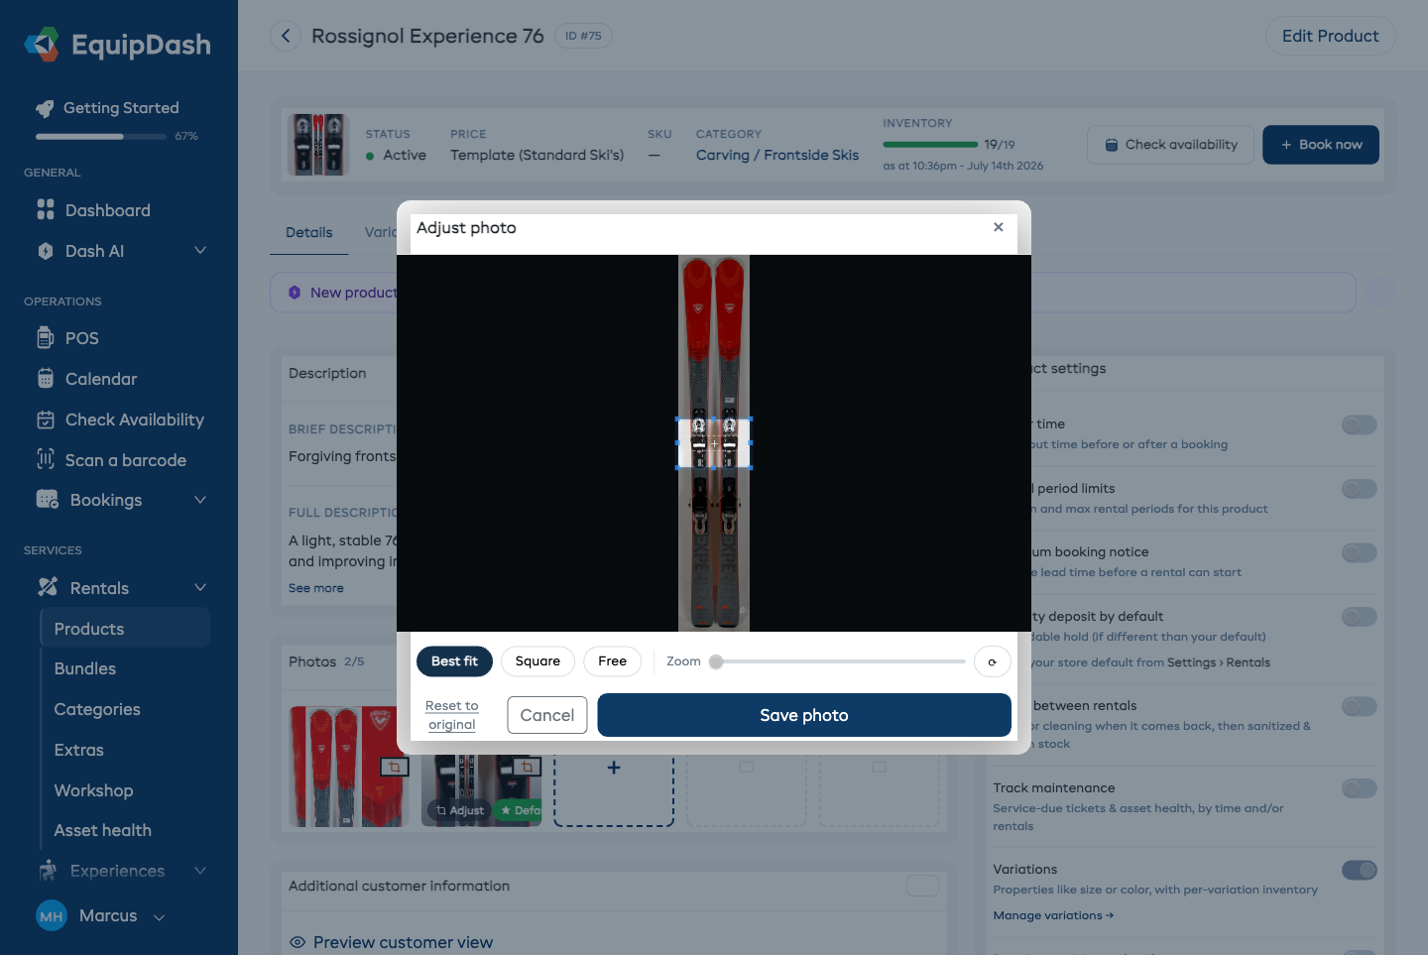1428x955 pixels.
Task: Disable the Variations switch
Action: (x=1360, y=870)
